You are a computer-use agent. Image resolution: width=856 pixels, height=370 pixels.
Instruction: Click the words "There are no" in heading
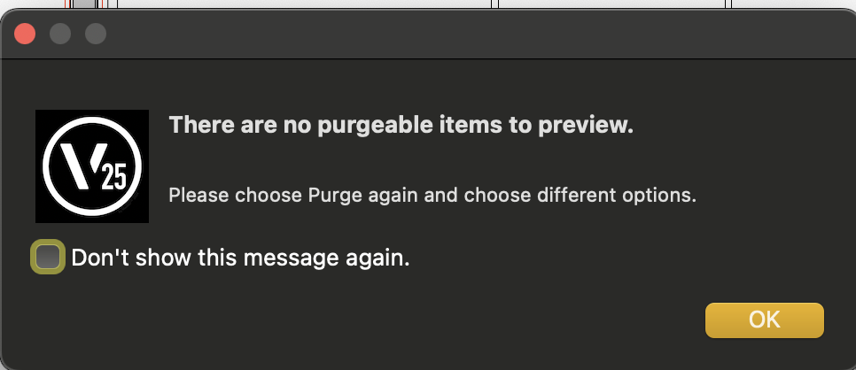[x=227, y=126]
